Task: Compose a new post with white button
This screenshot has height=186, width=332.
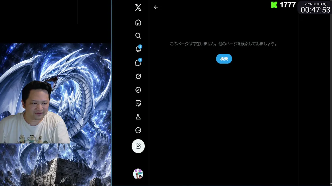Action: point(138,146)
